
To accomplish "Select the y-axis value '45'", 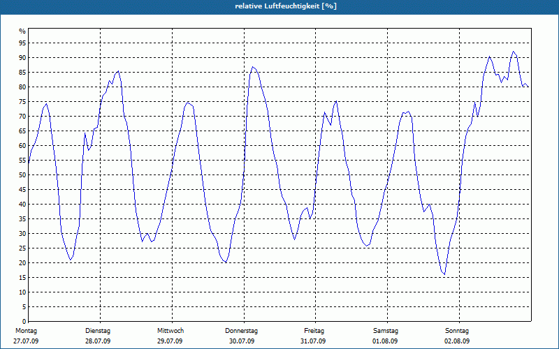I will pos(22,189).
